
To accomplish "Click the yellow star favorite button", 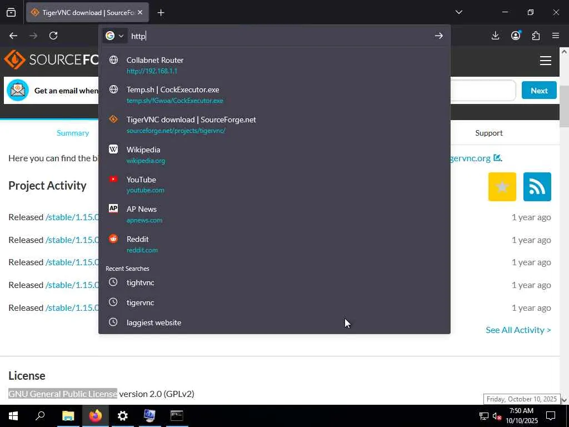I will (502, 187).
